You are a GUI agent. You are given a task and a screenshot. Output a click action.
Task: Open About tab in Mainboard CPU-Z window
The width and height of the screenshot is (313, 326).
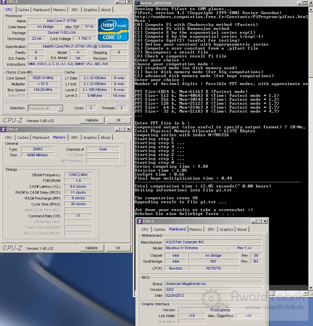click(242, 229)
